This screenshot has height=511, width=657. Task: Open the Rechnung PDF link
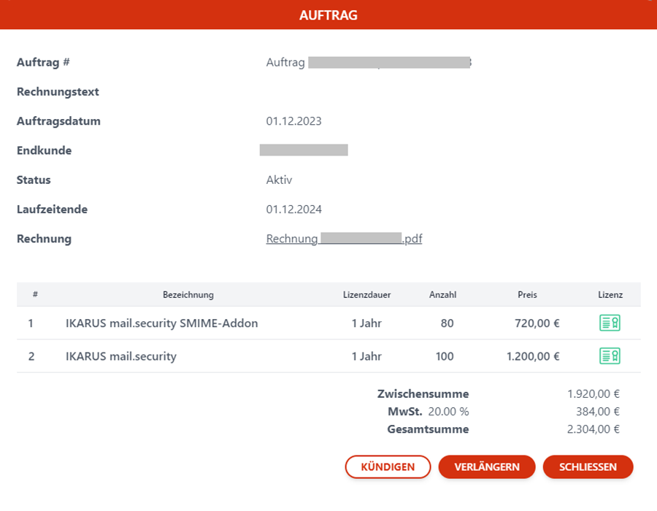(x=344, y=239)
